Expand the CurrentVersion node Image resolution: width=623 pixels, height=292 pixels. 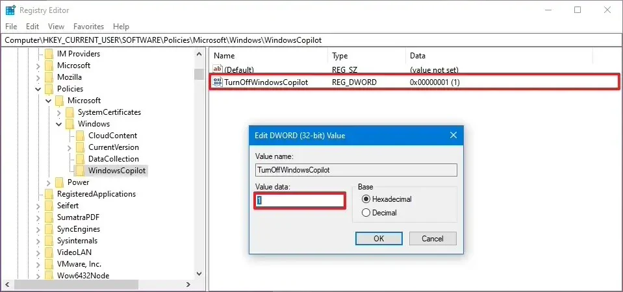tap(69, 147)
